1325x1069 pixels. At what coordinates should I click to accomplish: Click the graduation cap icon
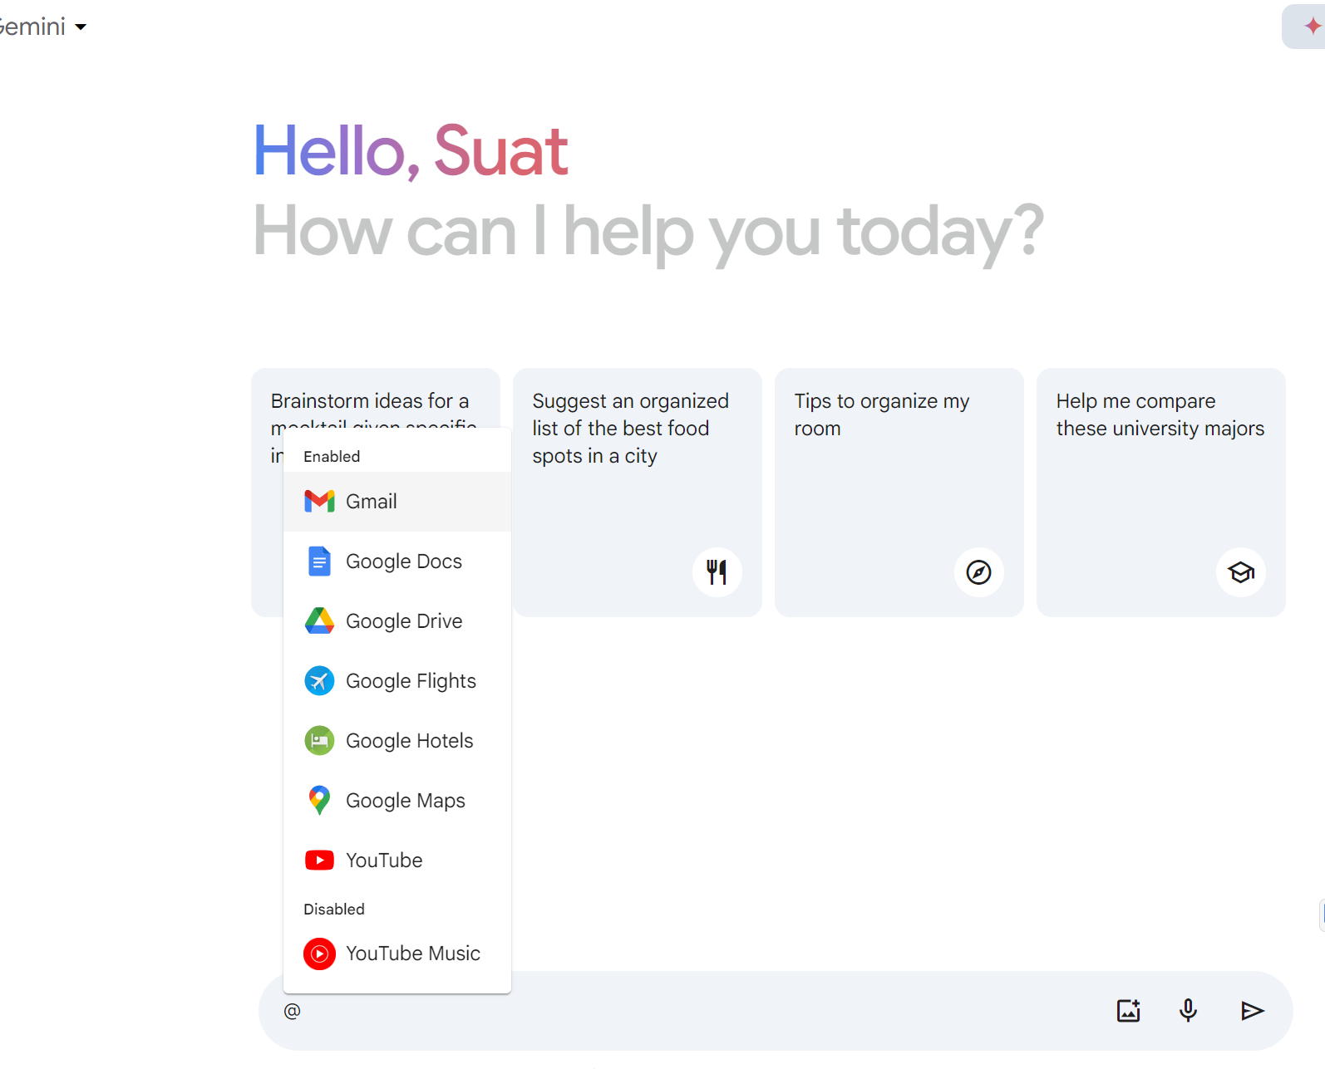(1241, 572)
